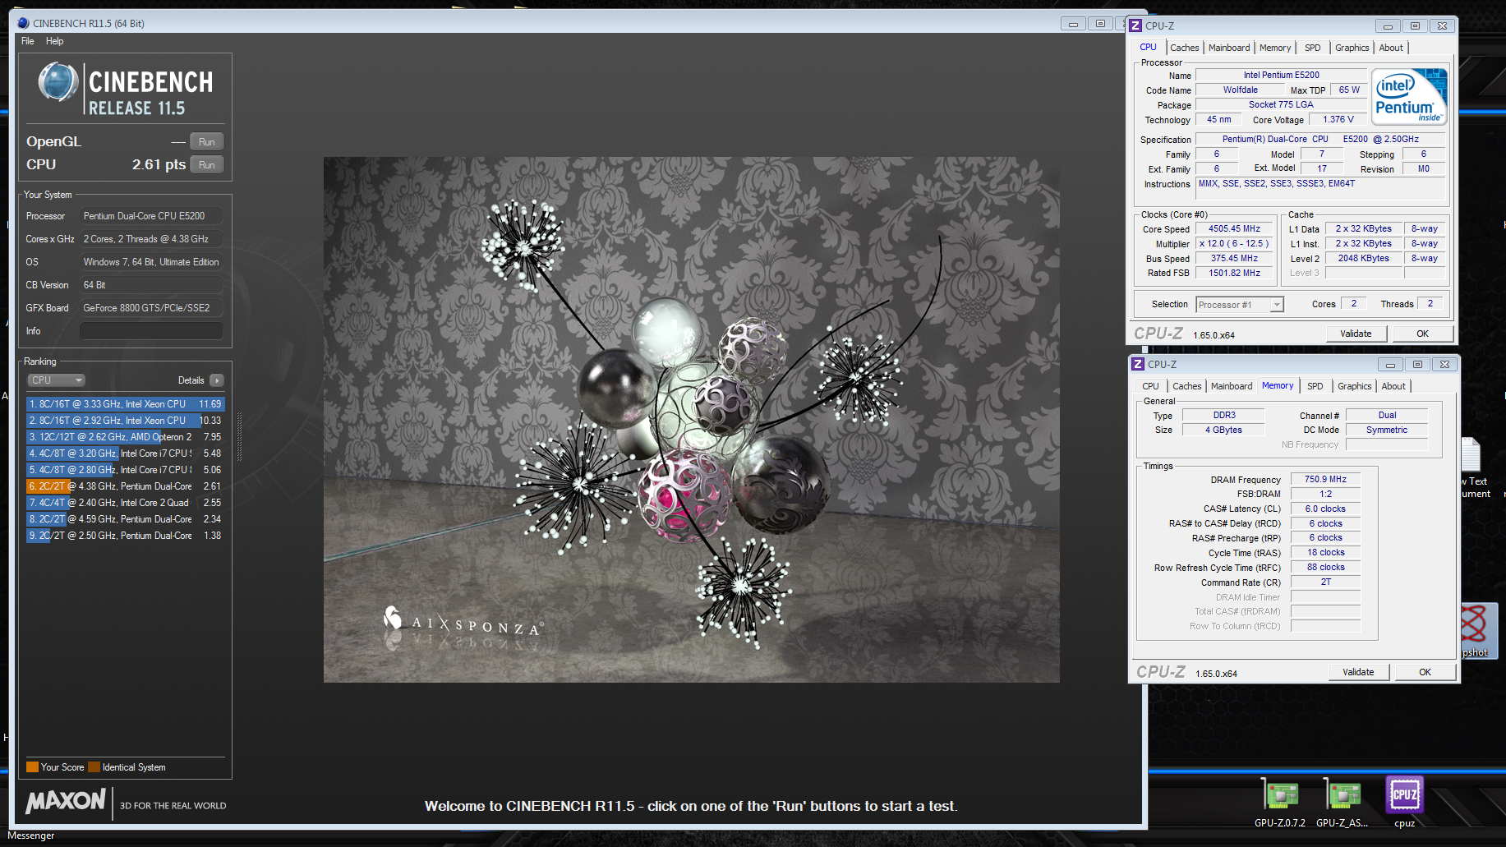Click Cinebench title bar app icon
The height and width of the screenshot is (847, 1506).
click(23, 23)
